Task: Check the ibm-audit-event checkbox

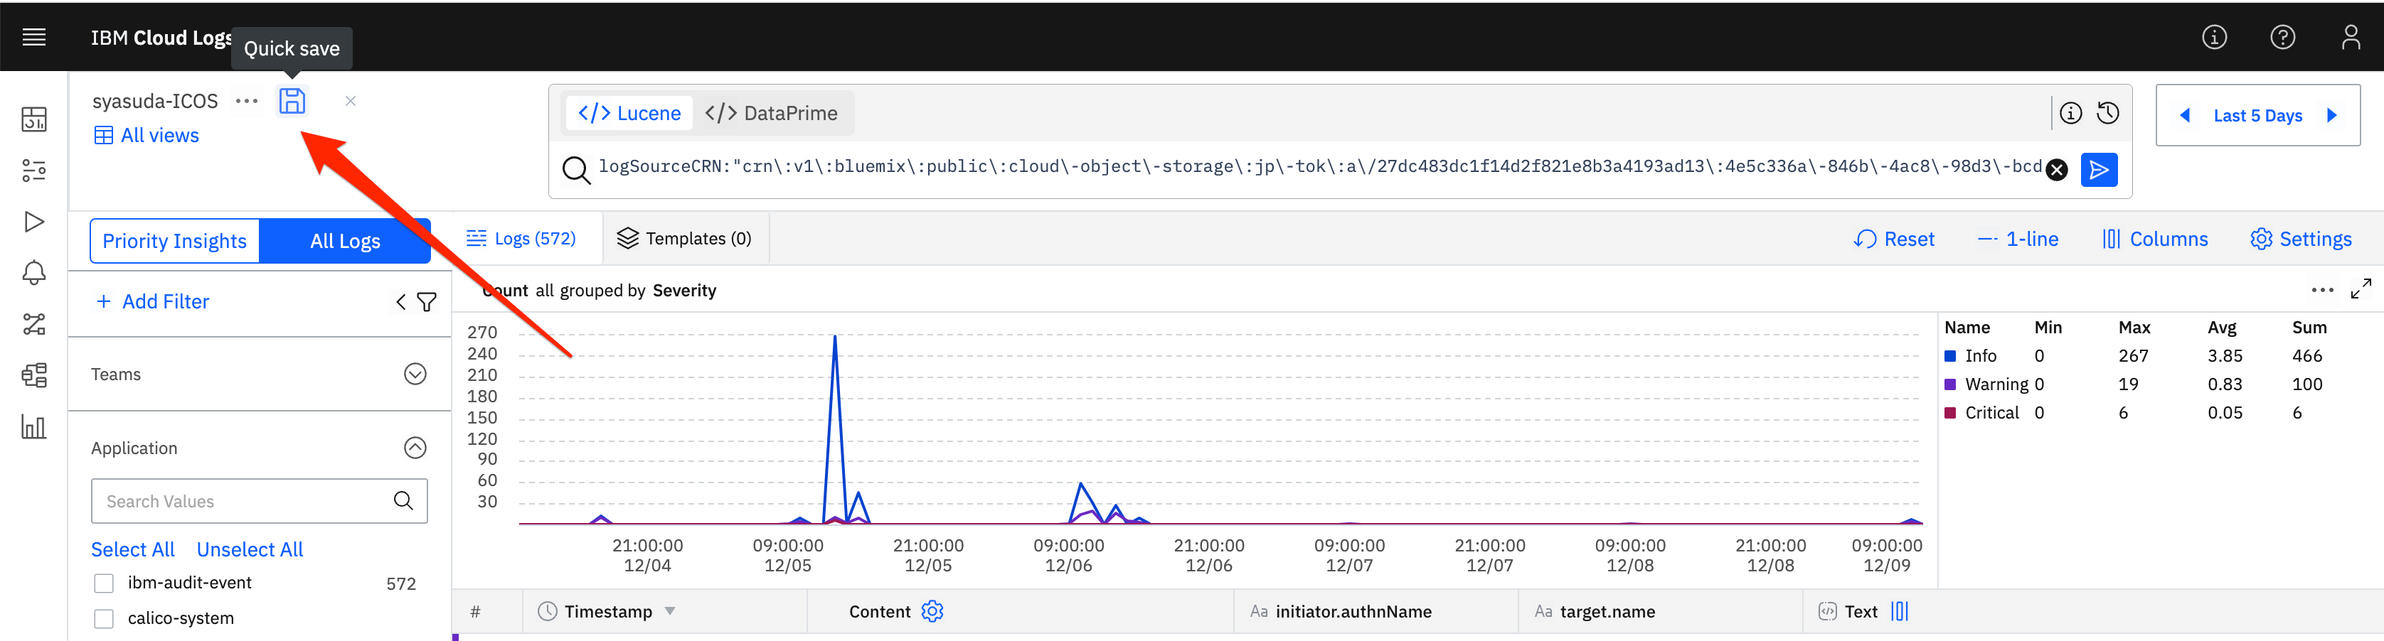Action: click(x=104, y=583)
